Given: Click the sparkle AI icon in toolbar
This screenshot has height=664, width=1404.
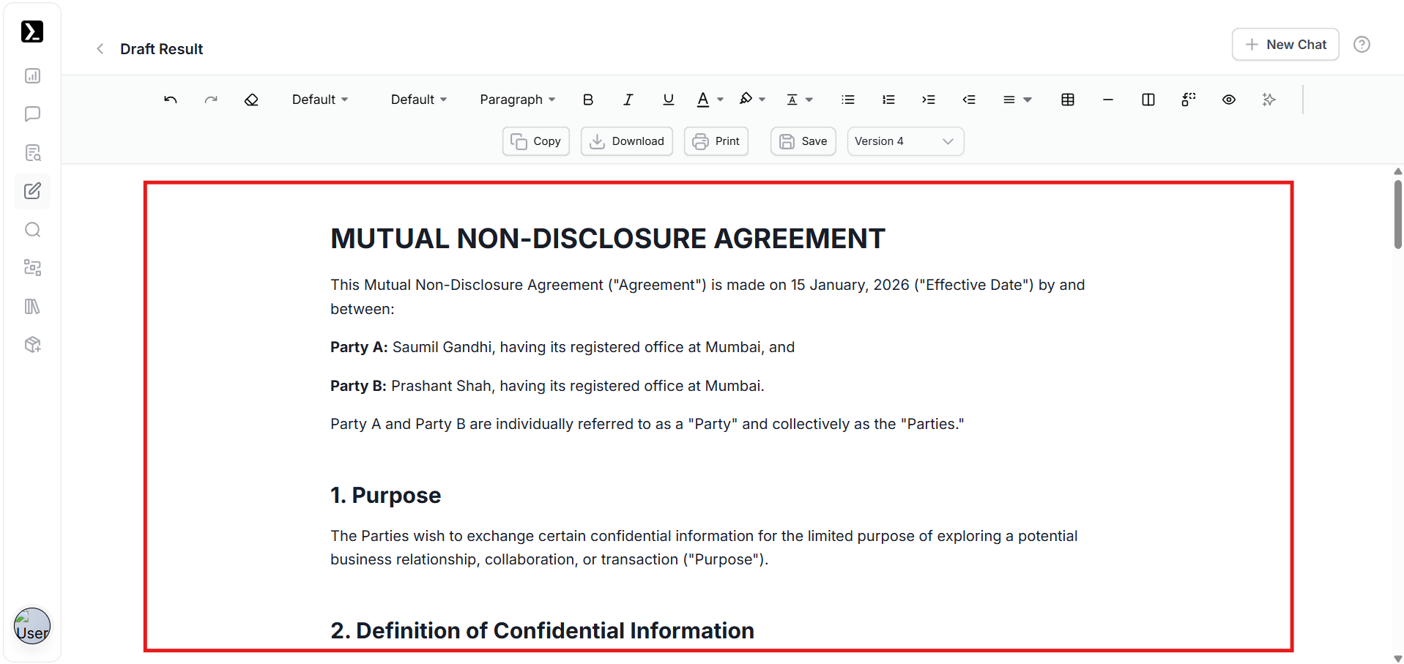Looking at the screenshot, I should coord(1269,100).
